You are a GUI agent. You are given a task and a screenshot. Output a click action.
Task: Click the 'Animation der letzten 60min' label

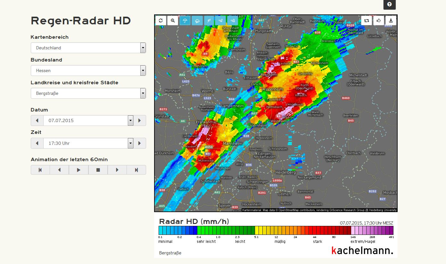pyautogui.click(x=69, y=160)
